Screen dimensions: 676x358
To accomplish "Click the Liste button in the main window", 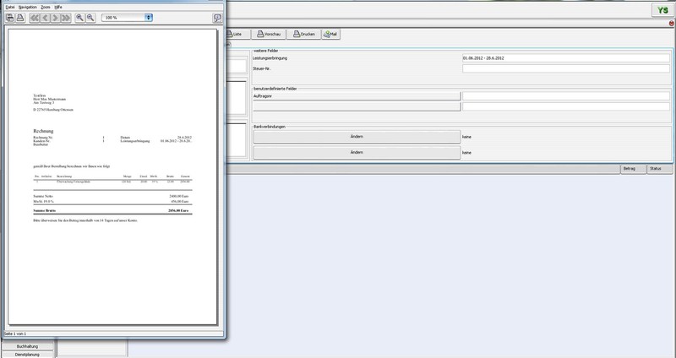I will [x=238, y=34].
